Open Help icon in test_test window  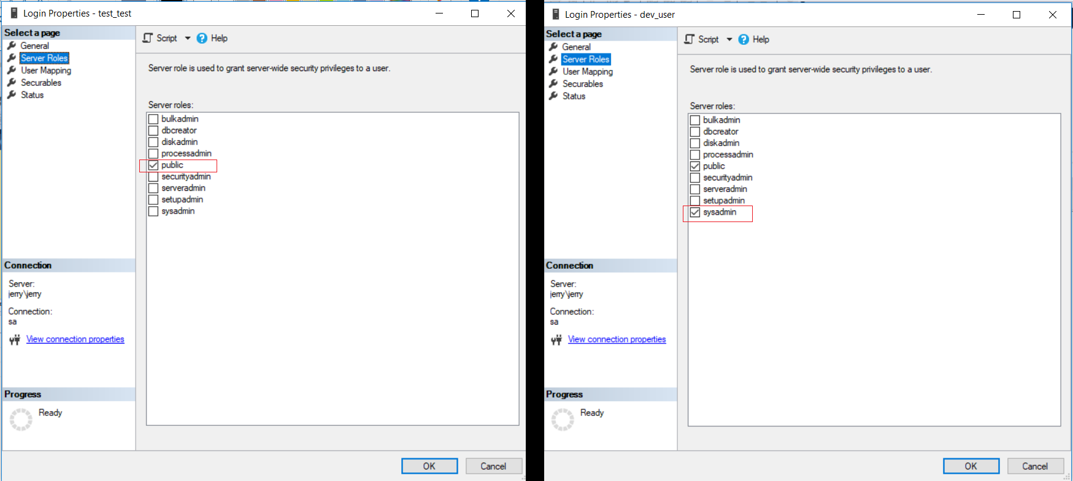pyautogui.click(x=202, y=38)
